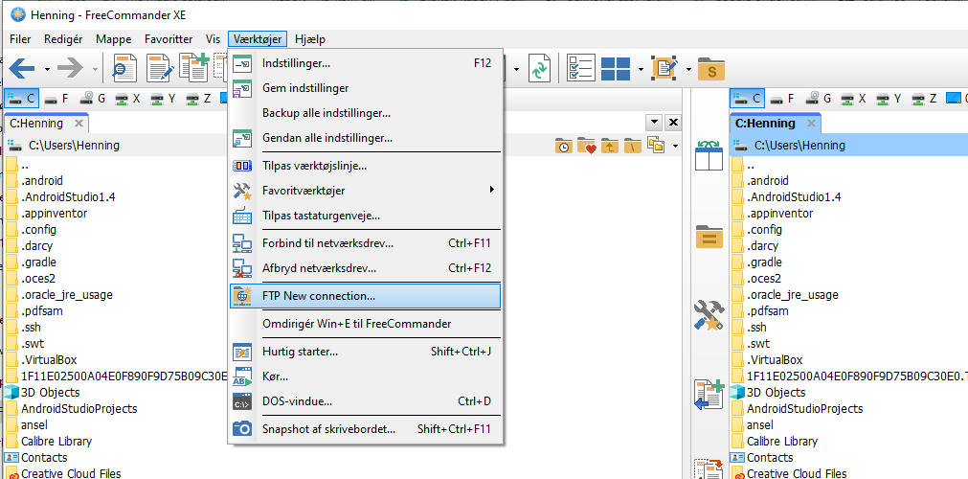968x479 pixels.
Task: Click the blue Back arrow in toolbar
Action: [22, 69]
